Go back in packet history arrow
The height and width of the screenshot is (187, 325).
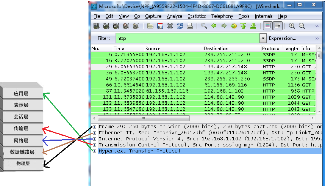click(x=214, y=26)
